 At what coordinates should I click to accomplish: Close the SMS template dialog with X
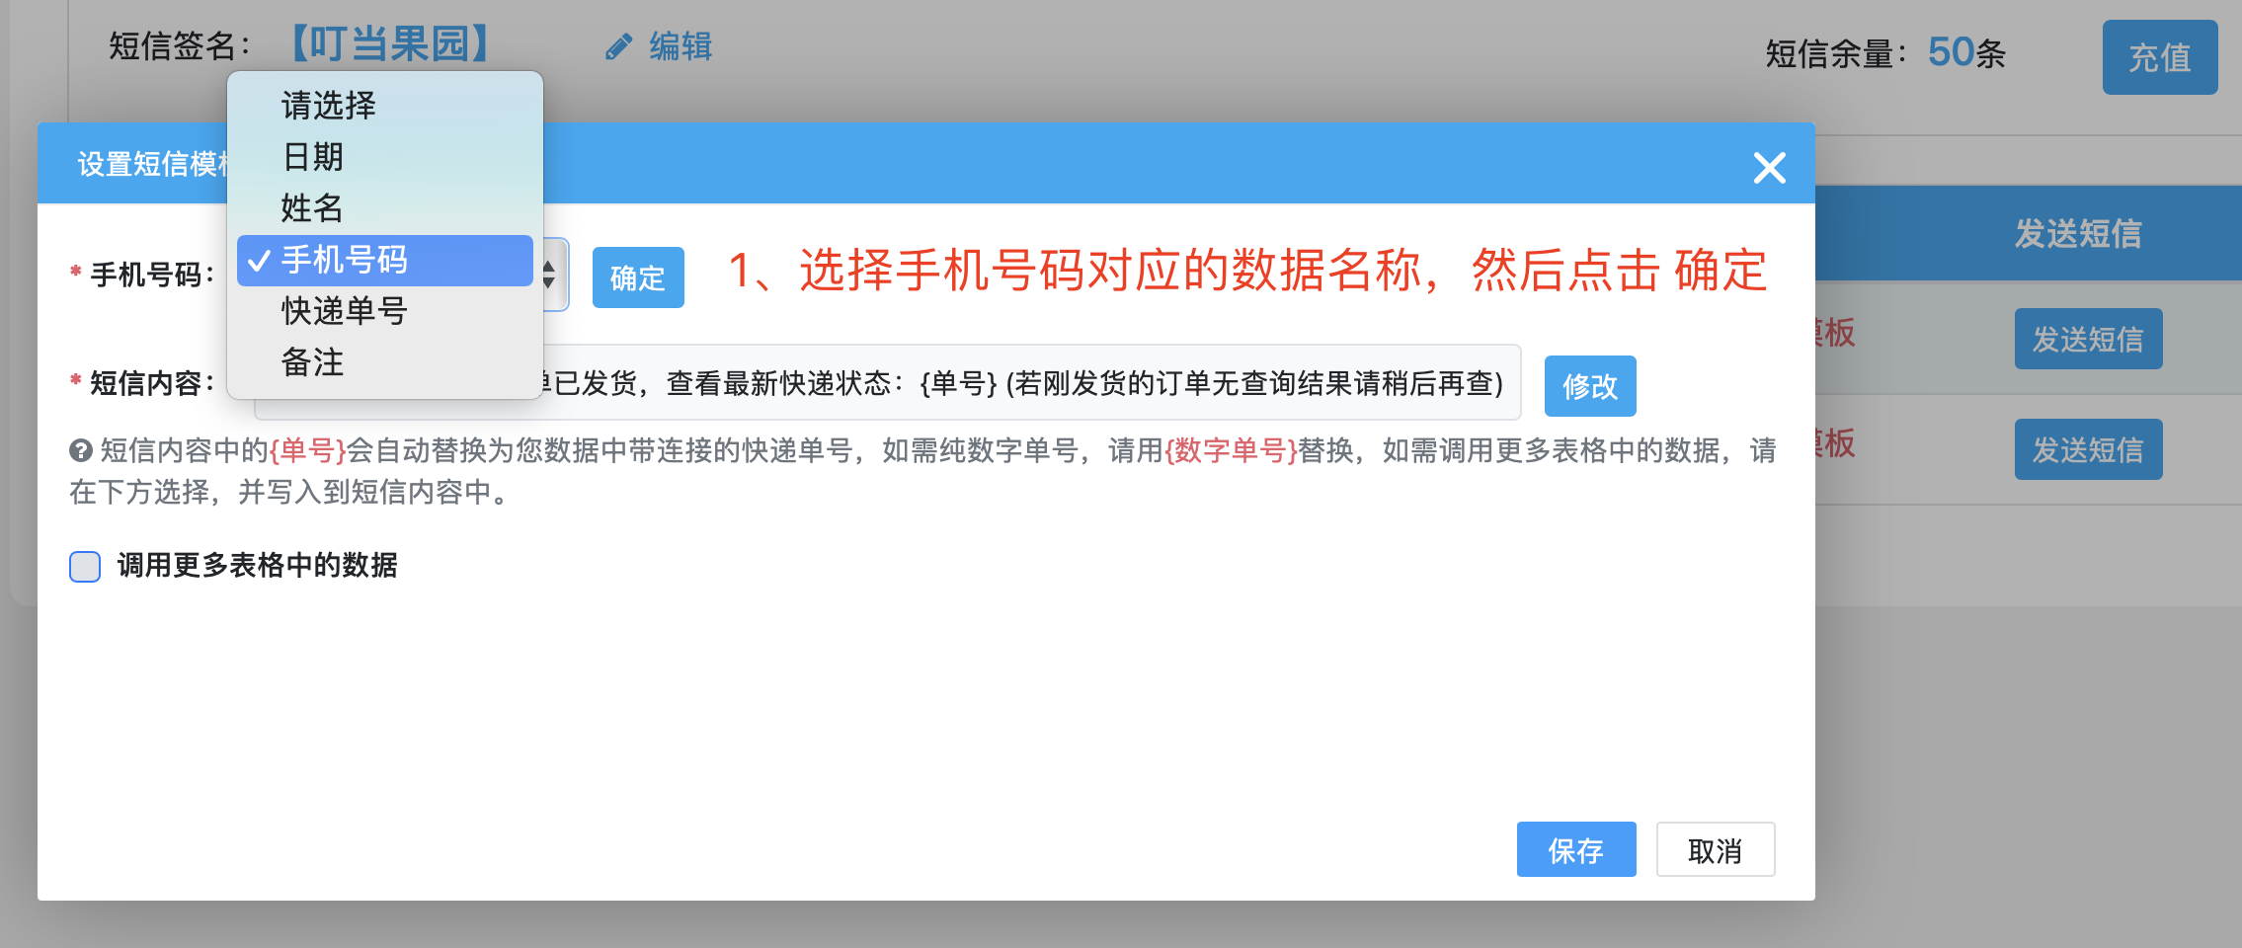tap(1769, 168)
